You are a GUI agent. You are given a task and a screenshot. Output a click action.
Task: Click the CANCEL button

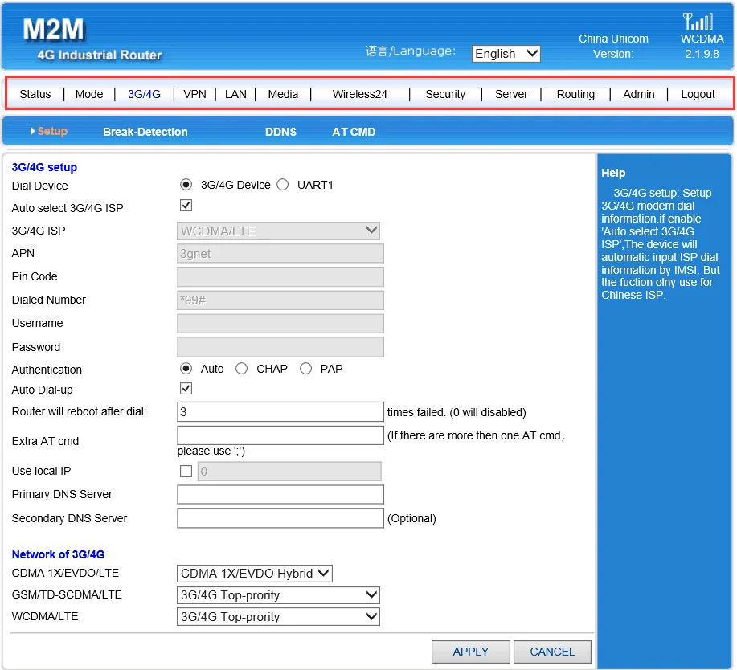[552, 652]
